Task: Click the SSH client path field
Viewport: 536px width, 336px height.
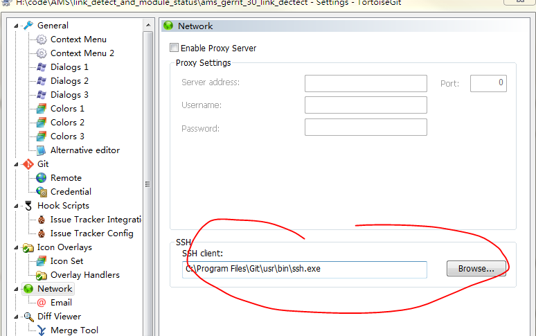Action: click(304, 269)
